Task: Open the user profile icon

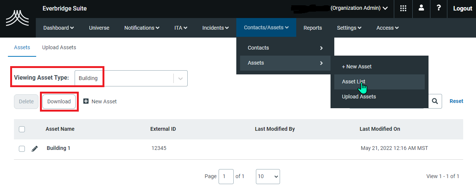Action: tap(421, 8)
